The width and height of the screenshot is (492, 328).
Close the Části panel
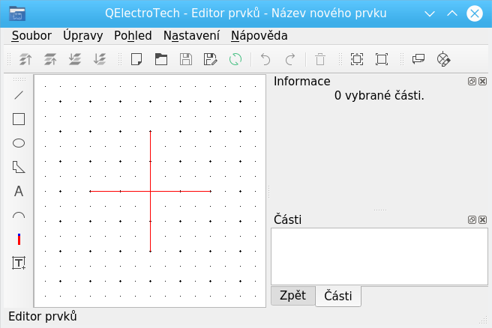pos(482,219)
